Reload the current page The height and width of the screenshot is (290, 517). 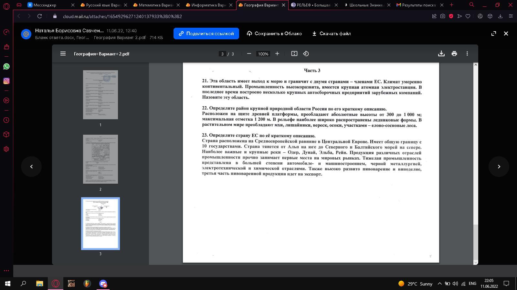point(39,16)
